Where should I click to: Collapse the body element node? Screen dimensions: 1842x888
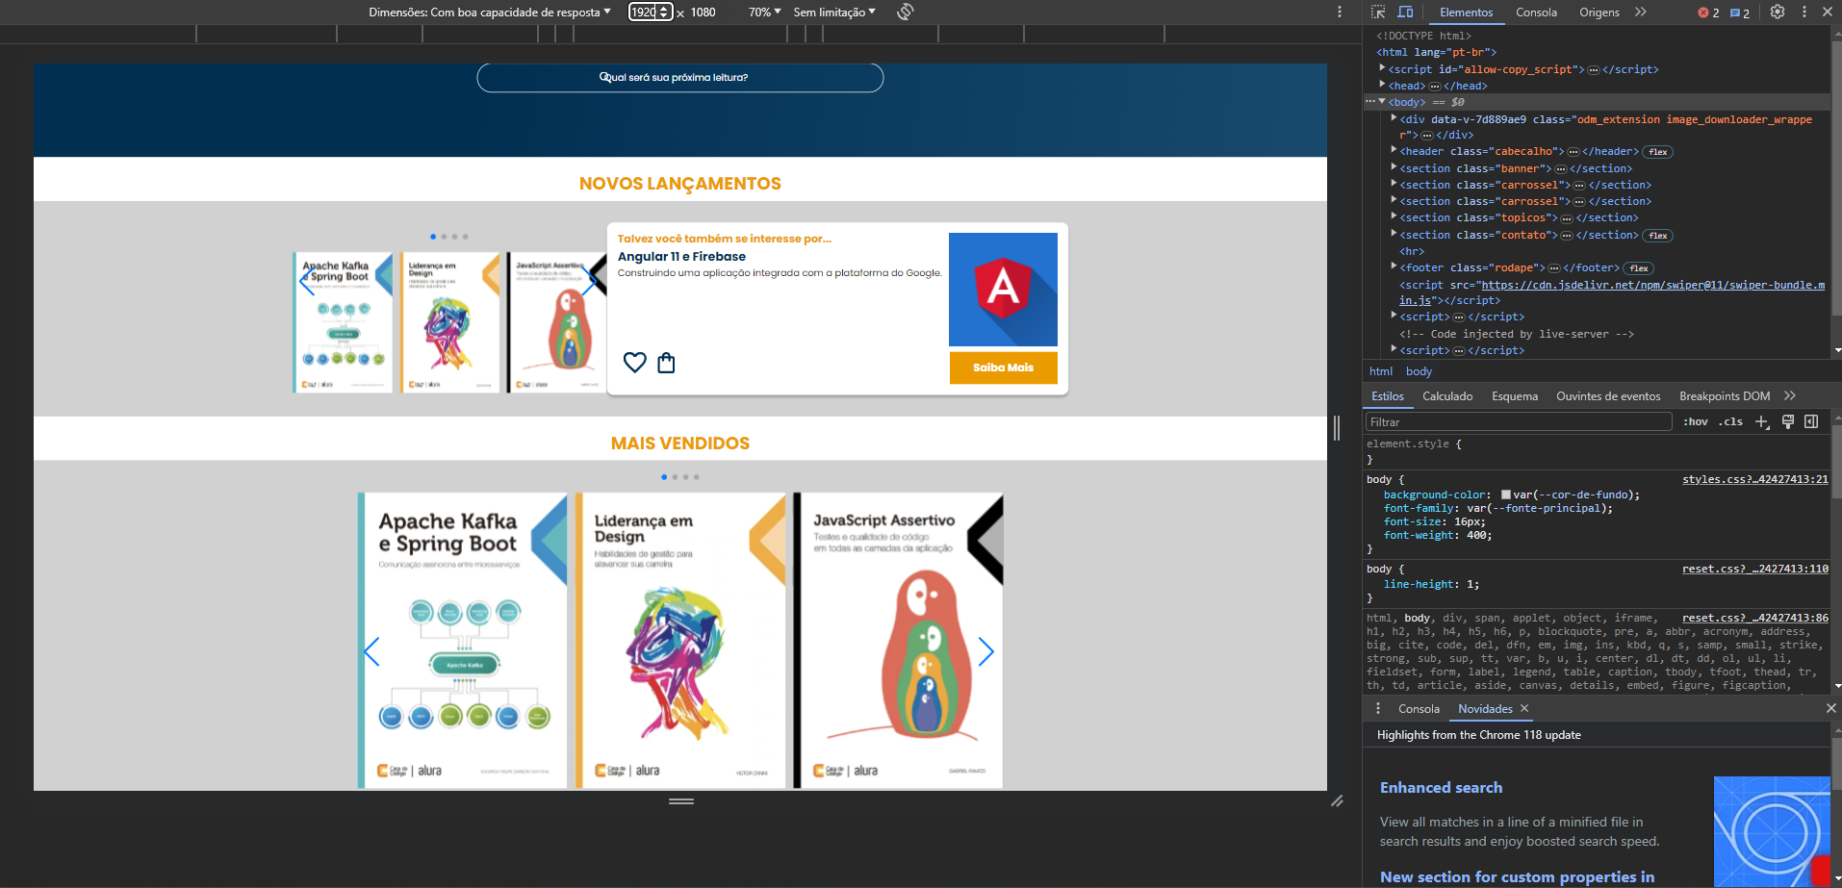pyautogui.click(x=1382, y=101)
